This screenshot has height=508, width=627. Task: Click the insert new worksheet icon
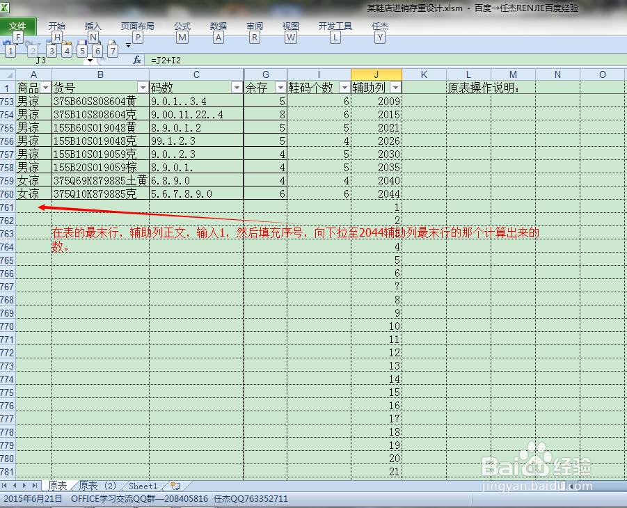pyautogui.click(x=176, y=486)
